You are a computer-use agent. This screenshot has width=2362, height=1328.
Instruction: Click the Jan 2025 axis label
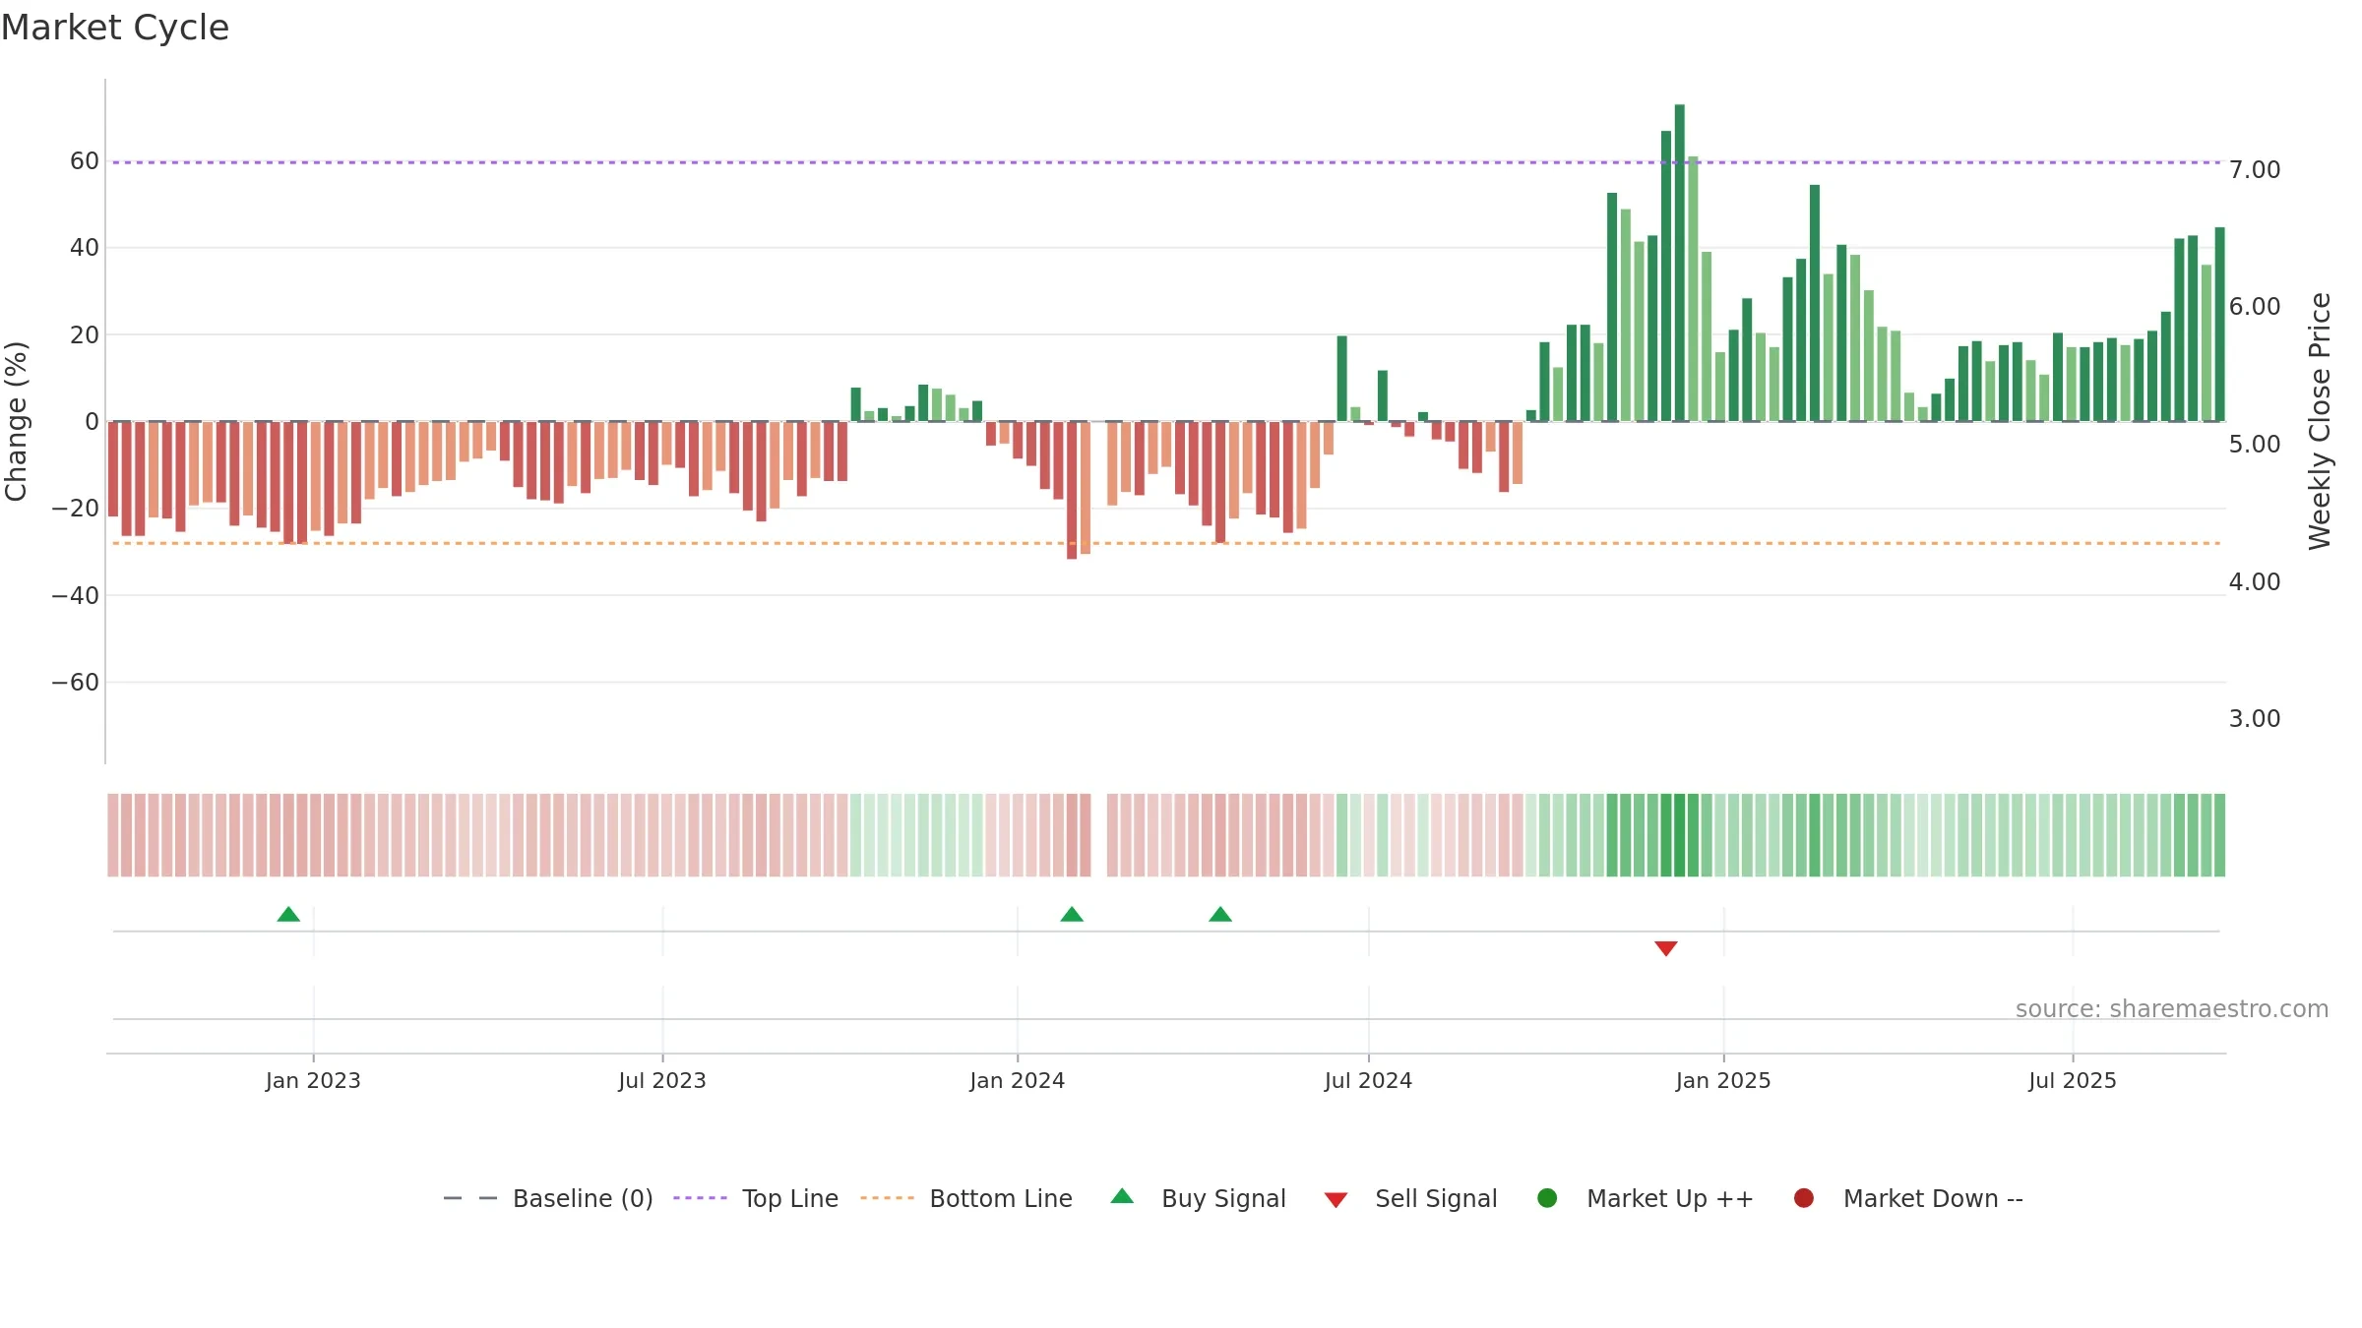coord(1723,1080)
